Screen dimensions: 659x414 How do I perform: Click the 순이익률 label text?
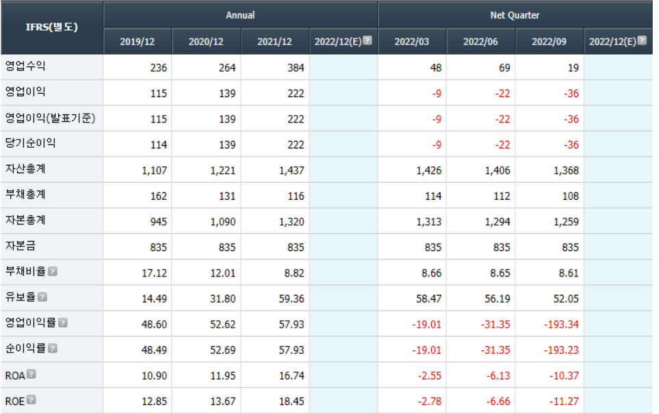tap(25, 348)
